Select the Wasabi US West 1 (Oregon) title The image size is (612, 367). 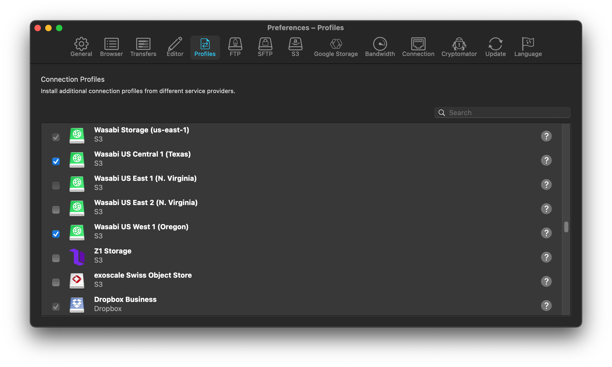coord(141,227)
